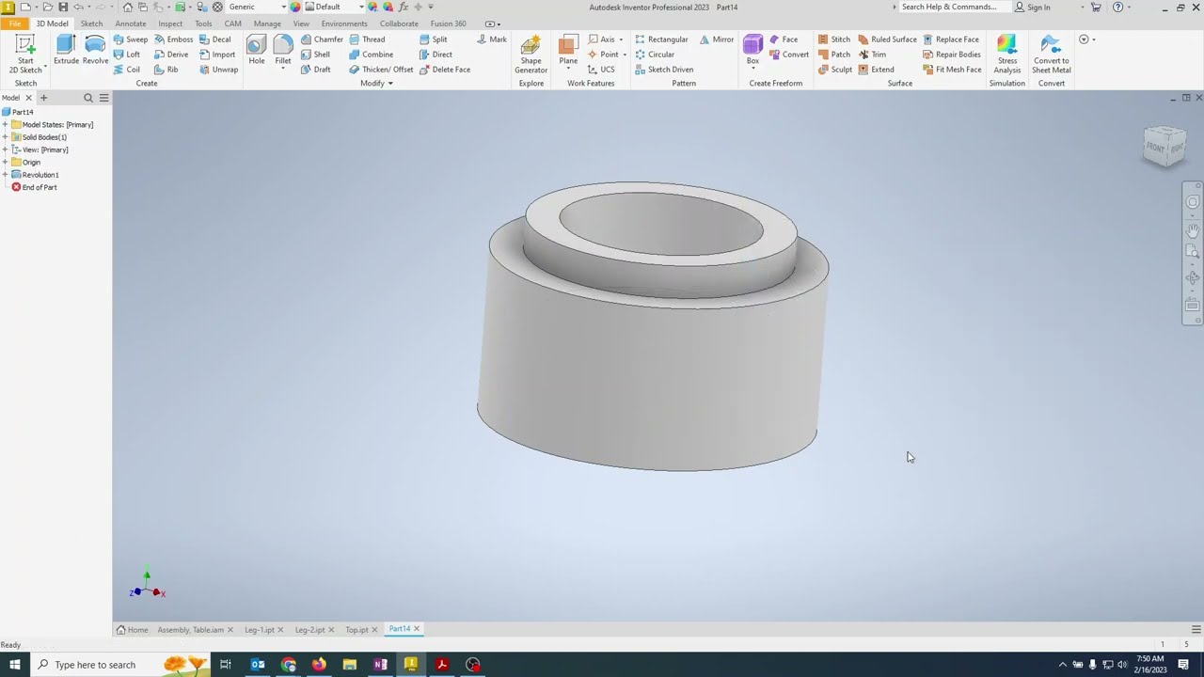The width and height of the screenshot is (1204, 677).
Task: Open Stress Analysis simulation
Action: 1006,55
